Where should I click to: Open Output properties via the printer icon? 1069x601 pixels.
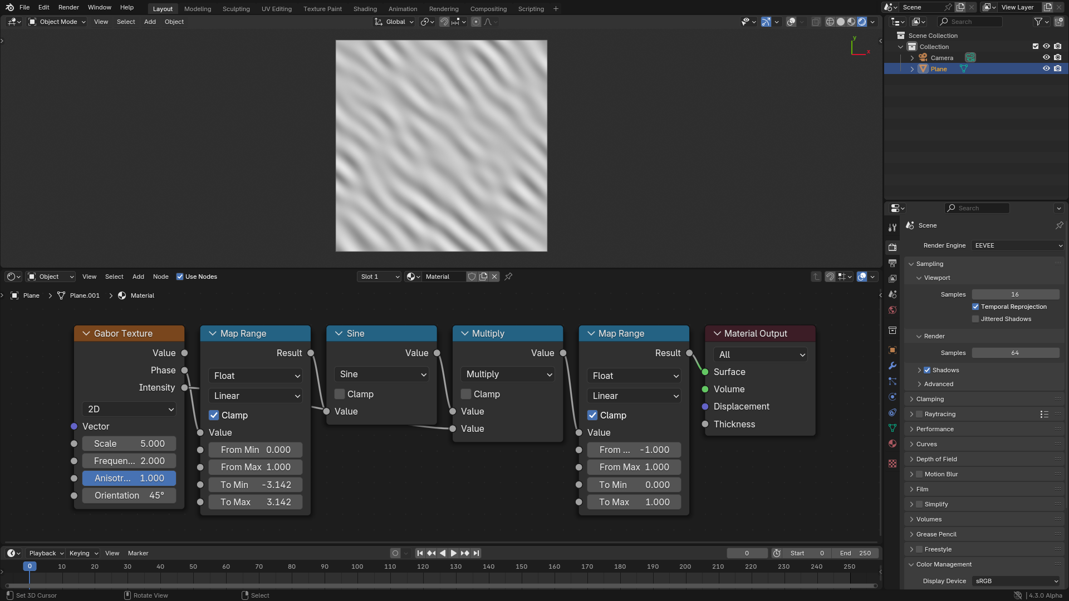click(892, 263)
